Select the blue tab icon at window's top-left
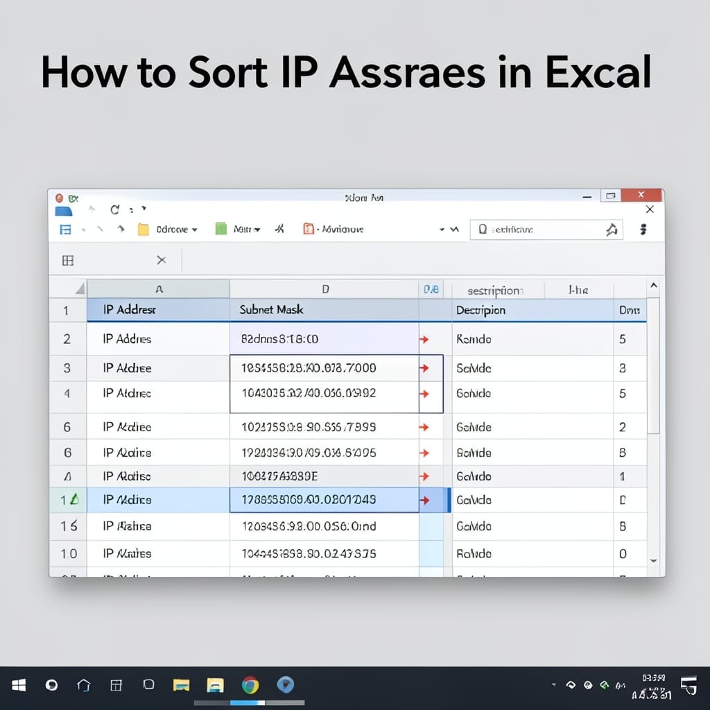This screenshot has width=710, height=710. click(64, 211)
